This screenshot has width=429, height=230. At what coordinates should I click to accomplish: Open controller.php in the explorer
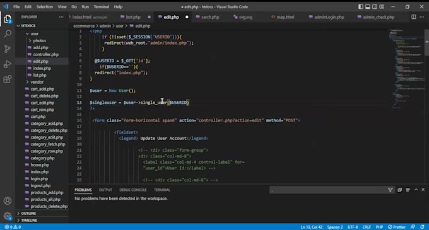pos(45,54)
